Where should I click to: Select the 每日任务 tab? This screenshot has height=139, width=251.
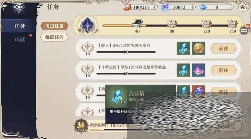tap(54, 26)
